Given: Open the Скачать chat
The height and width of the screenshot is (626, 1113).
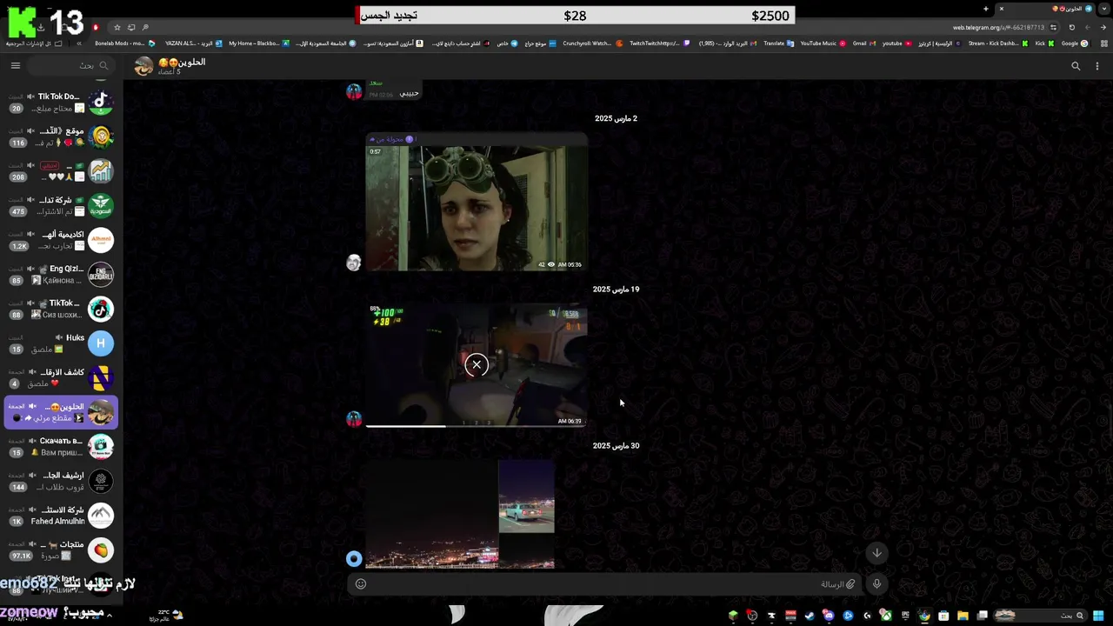Looking at the screenshot, I should (x=61, y=446).
